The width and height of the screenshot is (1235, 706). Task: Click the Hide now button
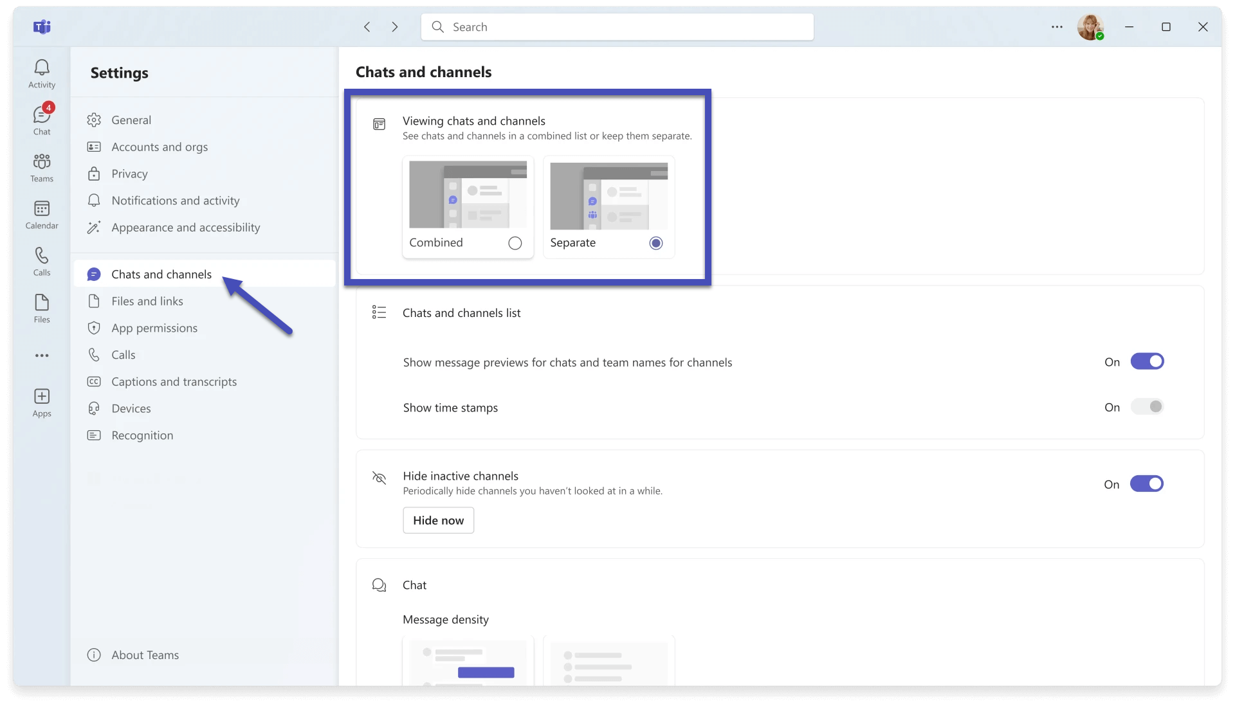coord(438,520)
